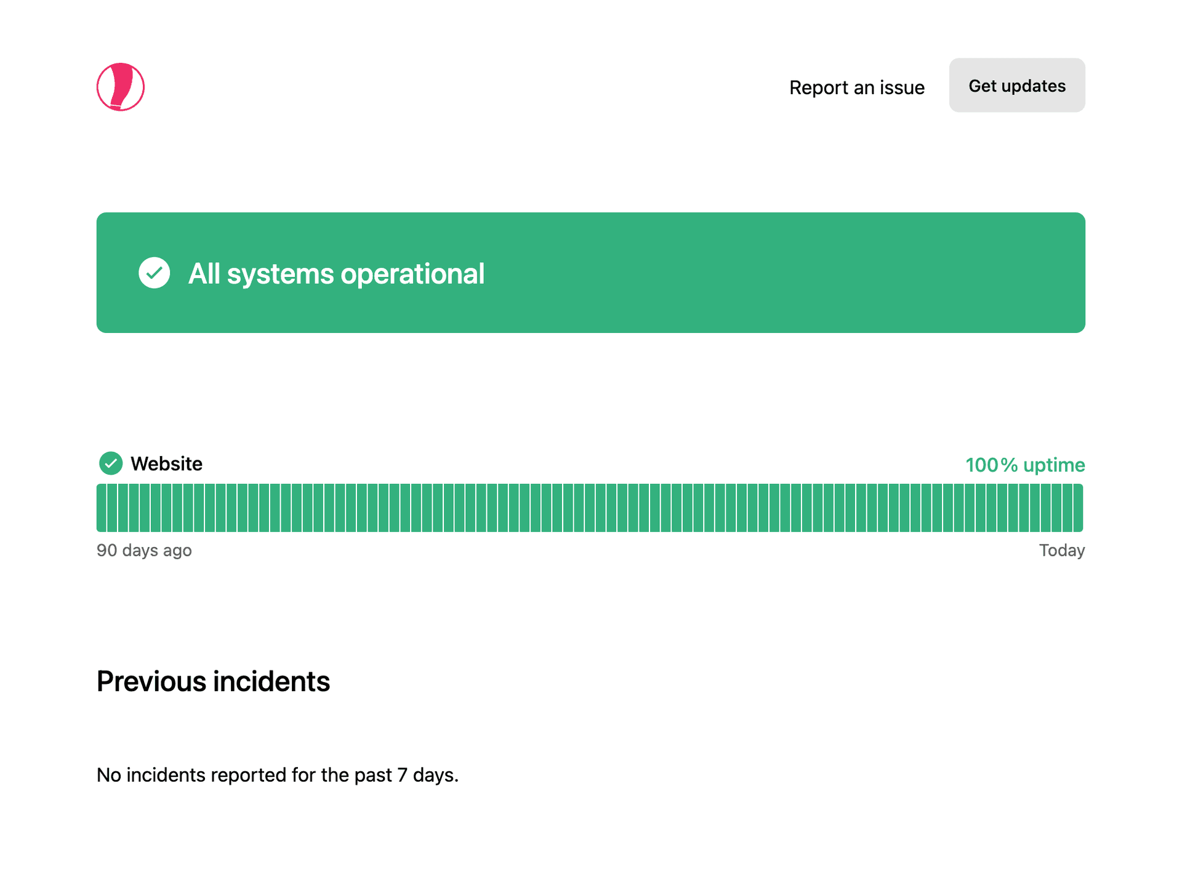Screen dimensions: 1182x871
Task: Click the fourth uptime bar from left
Action: click(134, 508)
